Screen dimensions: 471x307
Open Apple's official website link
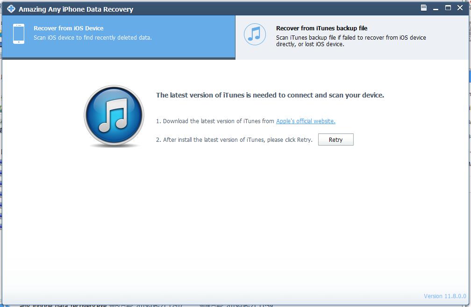point(305,120)
